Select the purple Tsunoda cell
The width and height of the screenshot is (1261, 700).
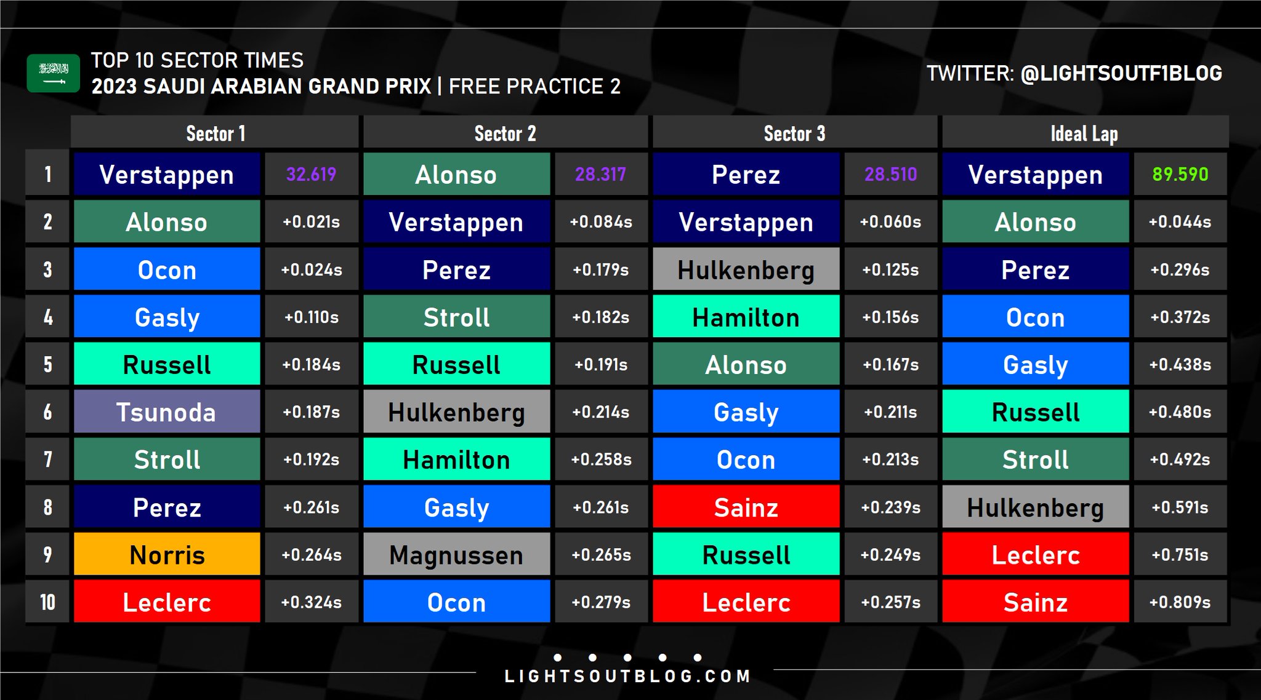[x=167, y=412]
